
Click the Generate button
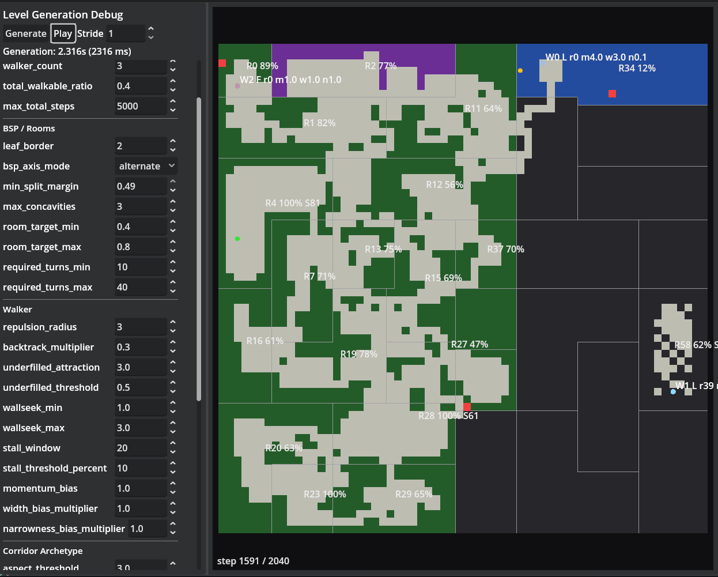(x=25, y=33)
